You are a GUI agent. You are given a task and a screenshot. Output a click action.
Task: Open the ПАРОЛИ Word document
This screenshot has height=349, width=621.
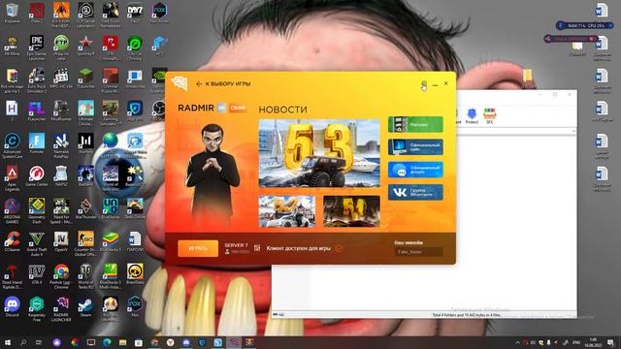[135, 241]
